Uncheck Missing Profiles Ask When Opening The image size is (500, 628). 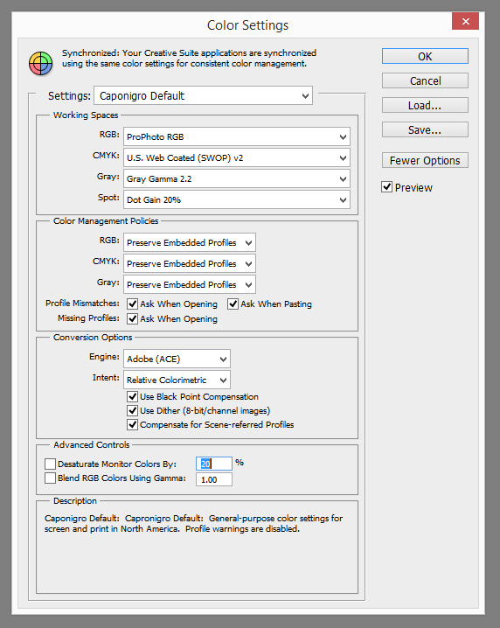tap(133, 318)
